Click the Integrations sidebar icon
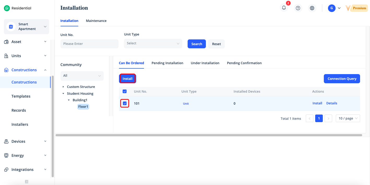Viewport: 370px width, 185px height. click(x=7, y=170)
